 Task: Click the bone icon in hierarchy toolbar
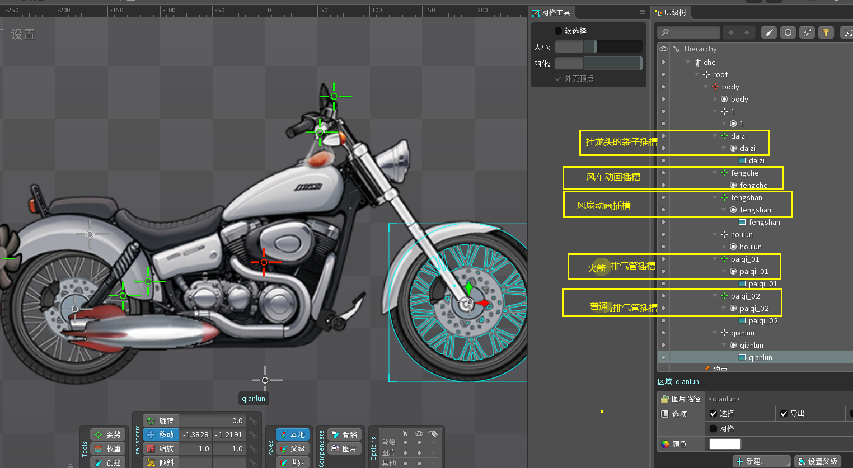point(769,32)
